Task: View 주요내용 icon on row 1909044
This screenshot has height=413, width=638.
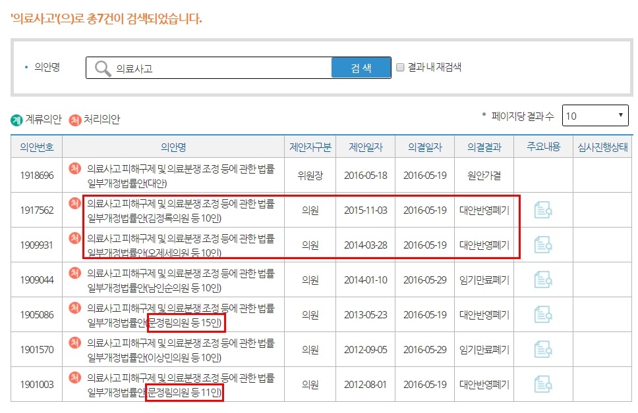Action: 542,279
